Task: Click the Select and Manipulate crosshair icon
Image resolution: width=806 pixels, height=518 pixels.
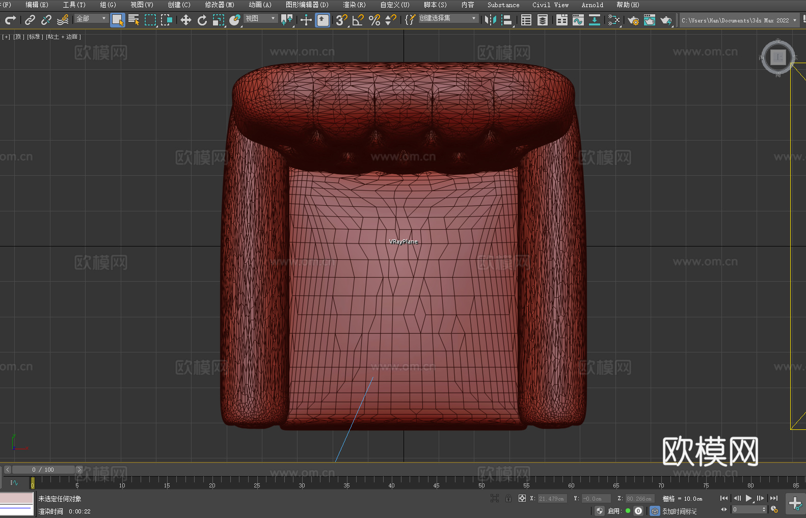Action: point(306,20)
